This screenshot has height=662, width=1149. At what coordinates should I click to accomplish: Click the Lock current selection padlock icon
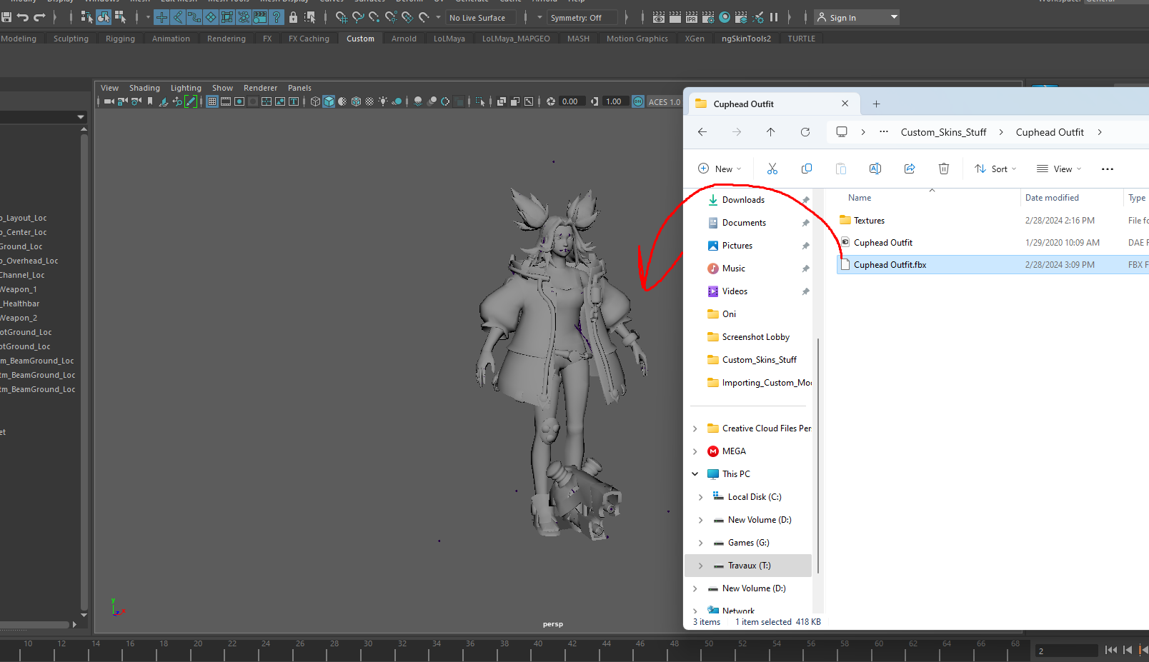(x=293, y=17)
